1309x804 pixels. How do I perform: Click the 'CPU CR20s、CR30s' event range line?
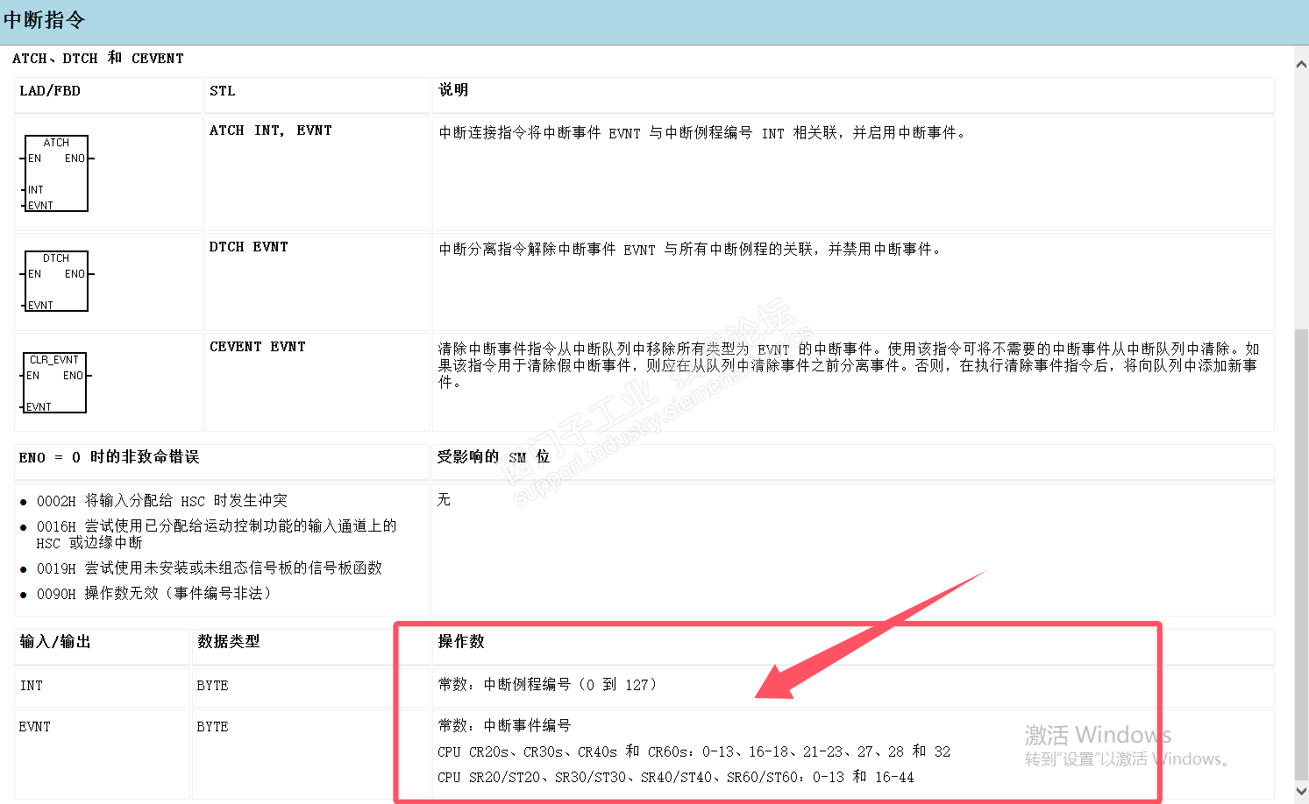[x=694, y=751]
